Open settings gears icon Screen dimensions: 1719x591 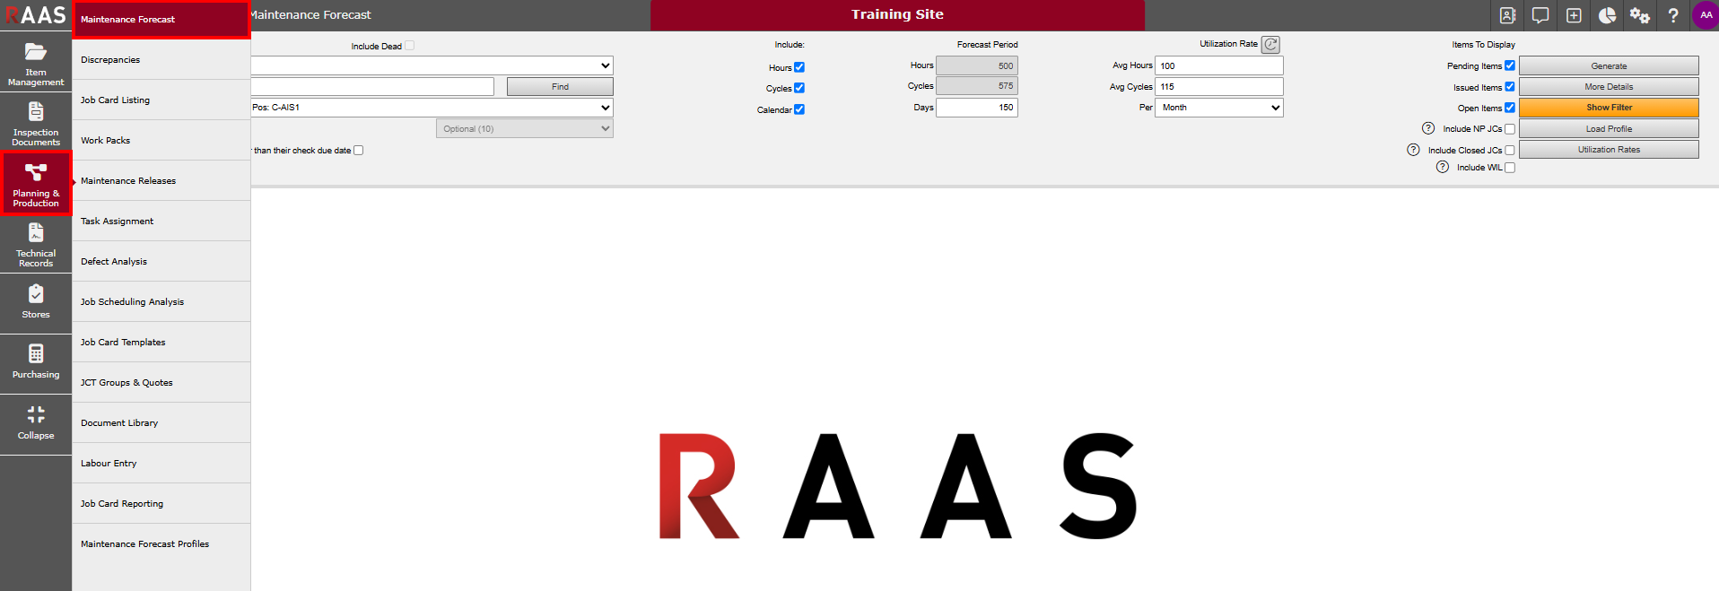[1640, 15]
